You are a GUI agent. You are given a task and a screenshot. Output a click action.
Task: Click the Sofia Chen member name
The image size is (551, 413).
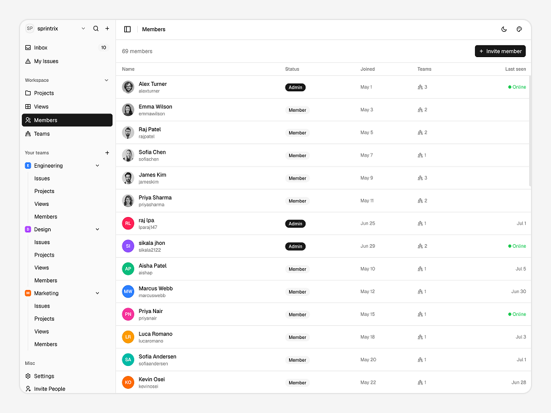tap(152, 152)
